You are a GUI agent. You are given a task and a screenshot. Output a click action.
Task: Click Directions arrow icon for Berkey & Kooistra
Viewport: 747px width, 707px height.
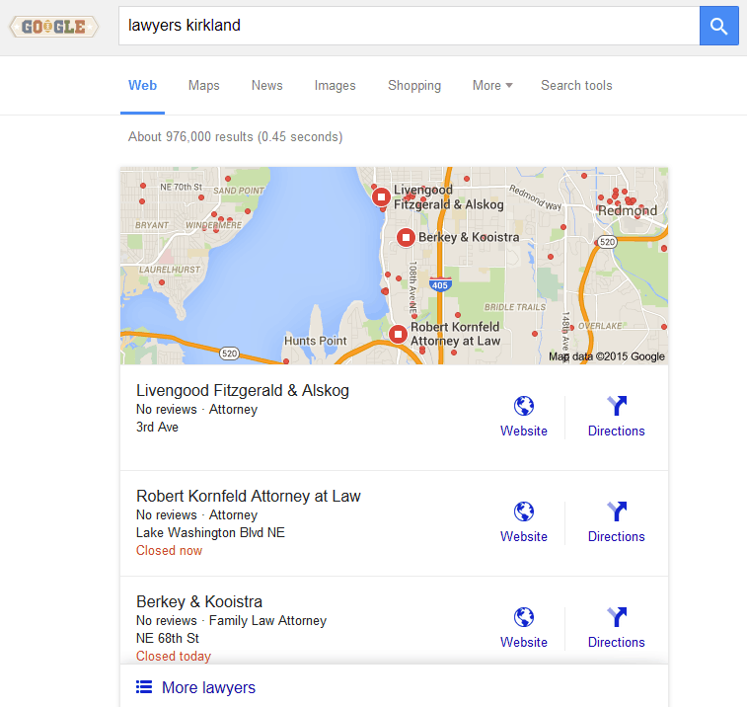pos(617,617)
